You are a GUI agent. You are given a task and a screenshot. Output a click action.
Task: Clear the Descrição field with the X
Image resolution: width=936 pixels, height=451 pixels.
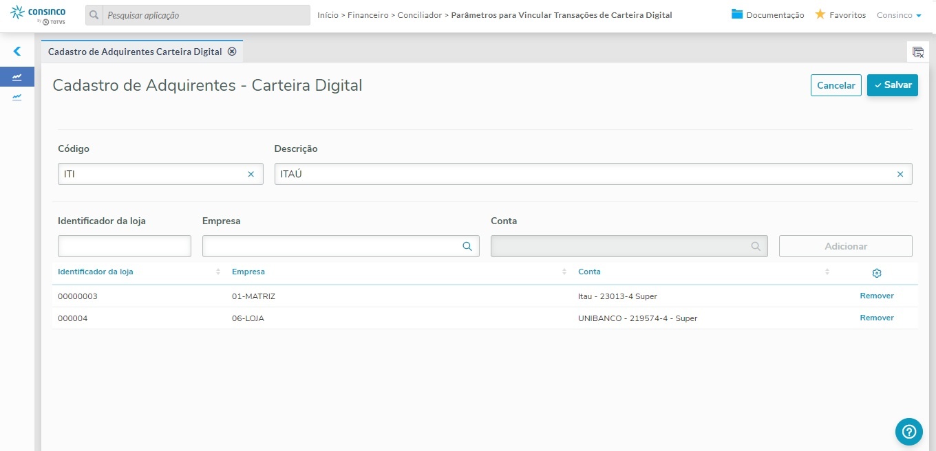[x=900, y=175]
